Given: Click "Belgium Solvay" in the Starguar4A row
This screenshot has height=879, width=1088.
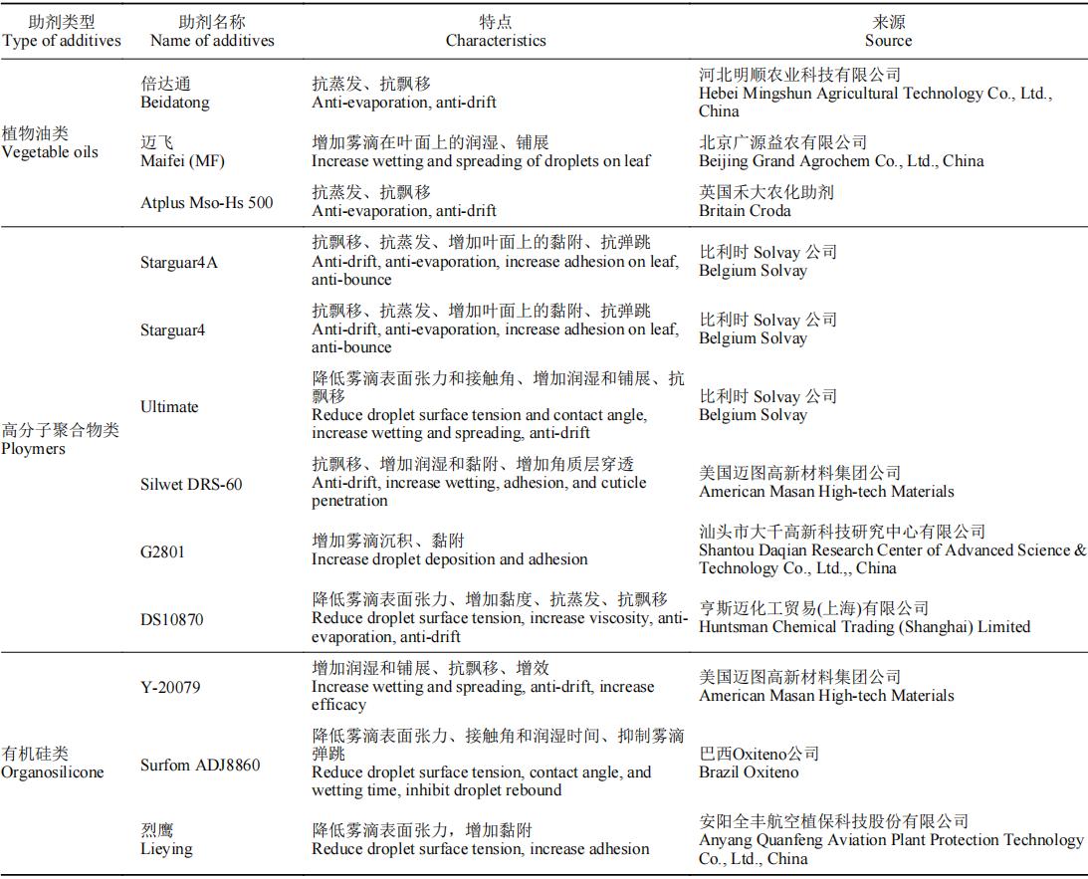Looking at the screenshot, I should tap(753, 271).
